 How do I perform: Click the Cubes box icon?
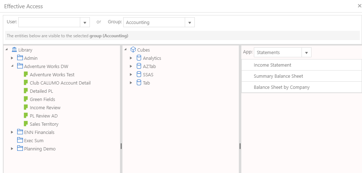pos(133,50)
